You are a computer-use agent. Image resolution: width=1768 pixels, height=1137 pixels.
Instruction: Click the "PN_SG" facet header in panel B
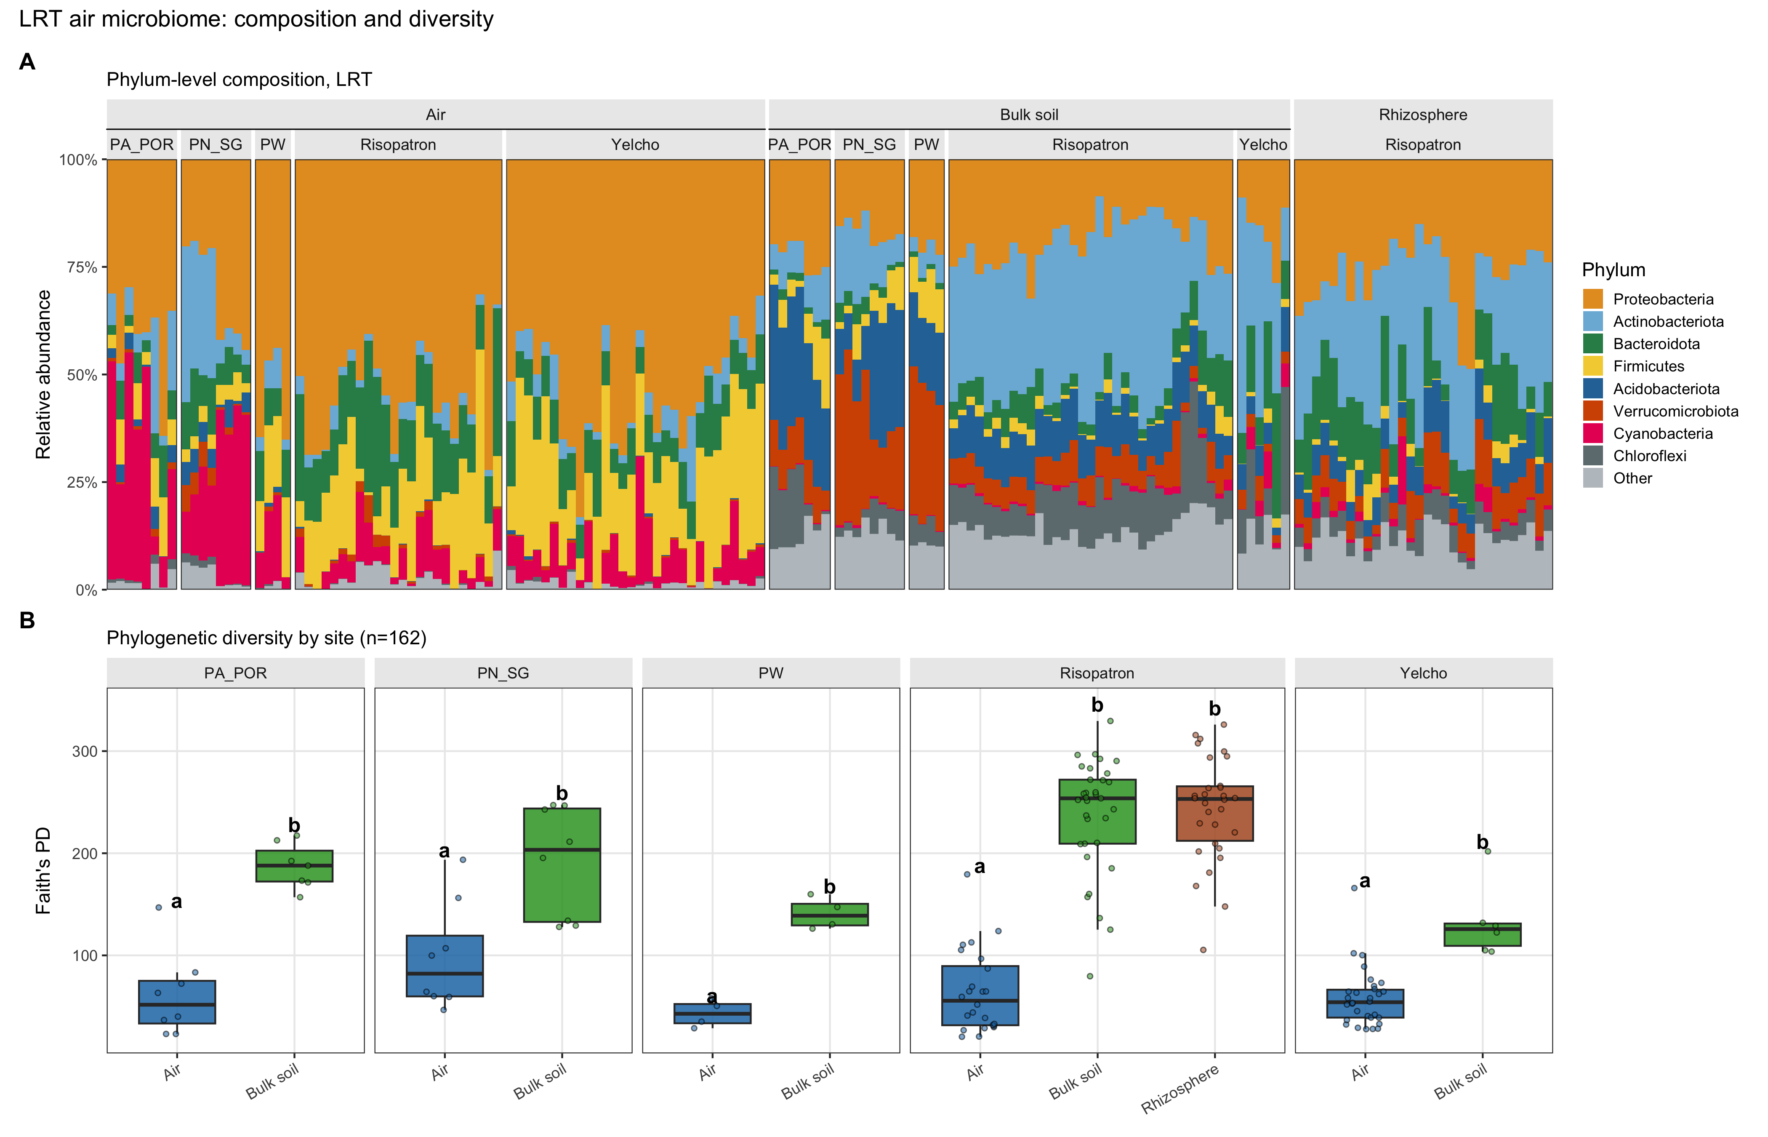(x=503, y=673)
